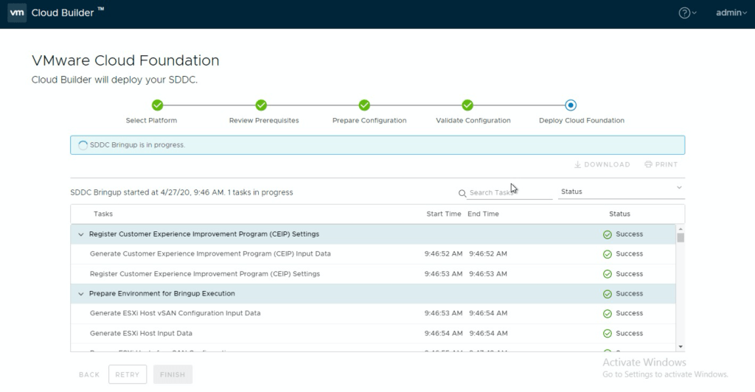Focus the Search Tasks input field
Image resolution: width=755 pixels, height=392 pixels.
point(509,192)
